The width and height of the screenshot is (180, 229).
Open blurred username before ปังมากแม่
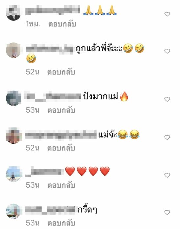53,96
